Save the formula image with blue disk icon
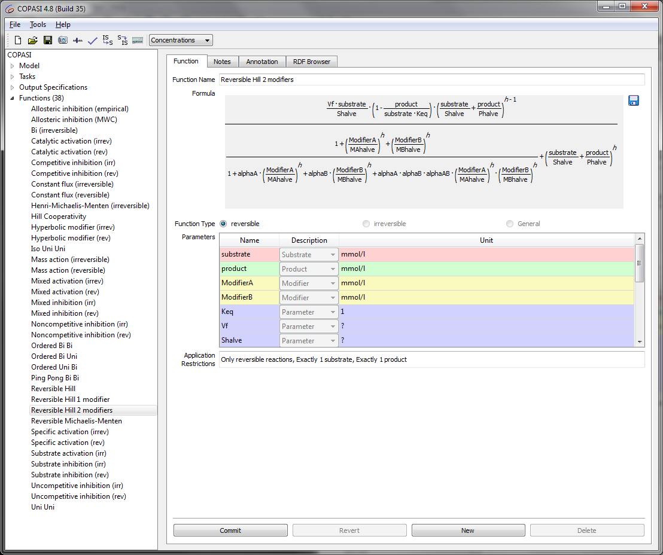663x555 pixels. click(x=634, y=100)
